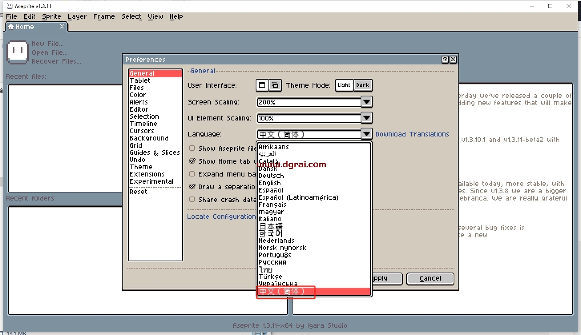Screen dimensions: 581x335
Task: Toggle Draw a separation checkbox
Action: [192, 187]
